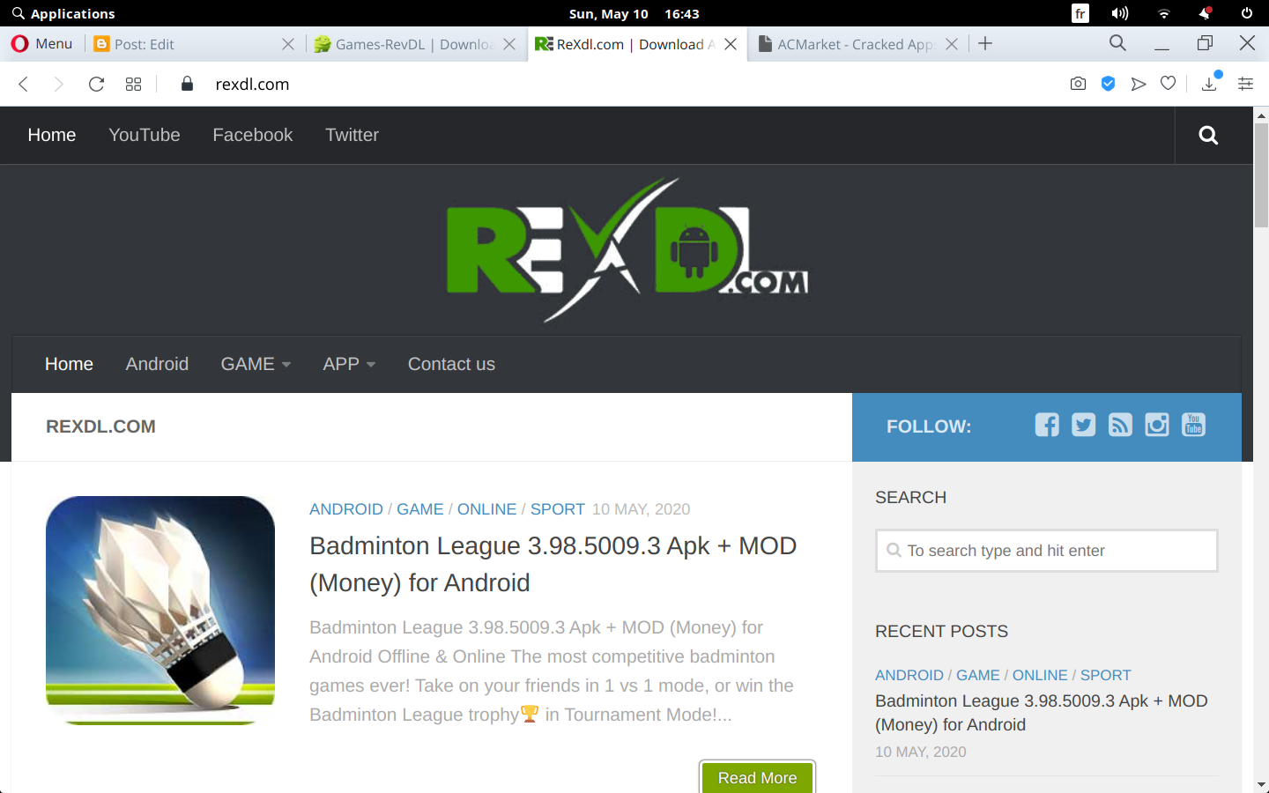
Task: Open the Badminton League 3.98.5009.3 article title
Action: (x=553, y=564)
